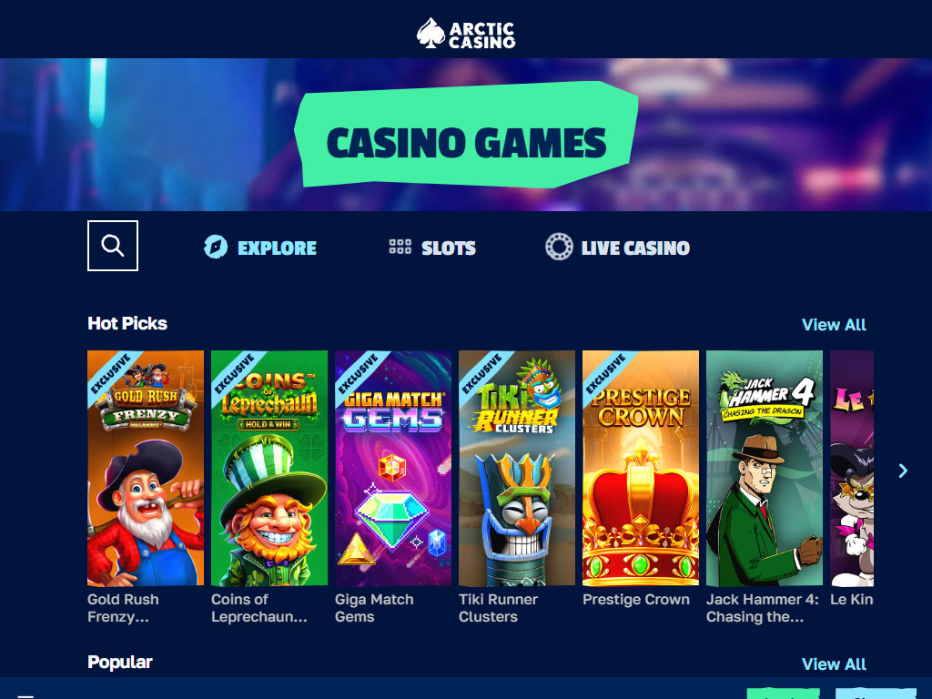
Task: Open the partially visible Le King tile
Action: tap(852, 468)
